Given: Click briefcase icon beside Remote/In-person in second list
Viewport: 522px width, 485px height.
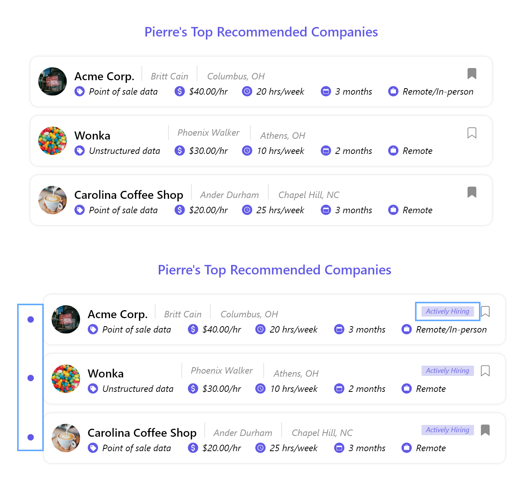Looking at the screenshot, I should click(407, 330).
